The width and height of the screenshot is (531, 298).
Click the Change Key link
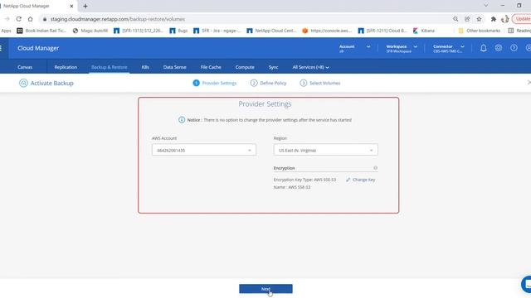(x=361, y=180)
